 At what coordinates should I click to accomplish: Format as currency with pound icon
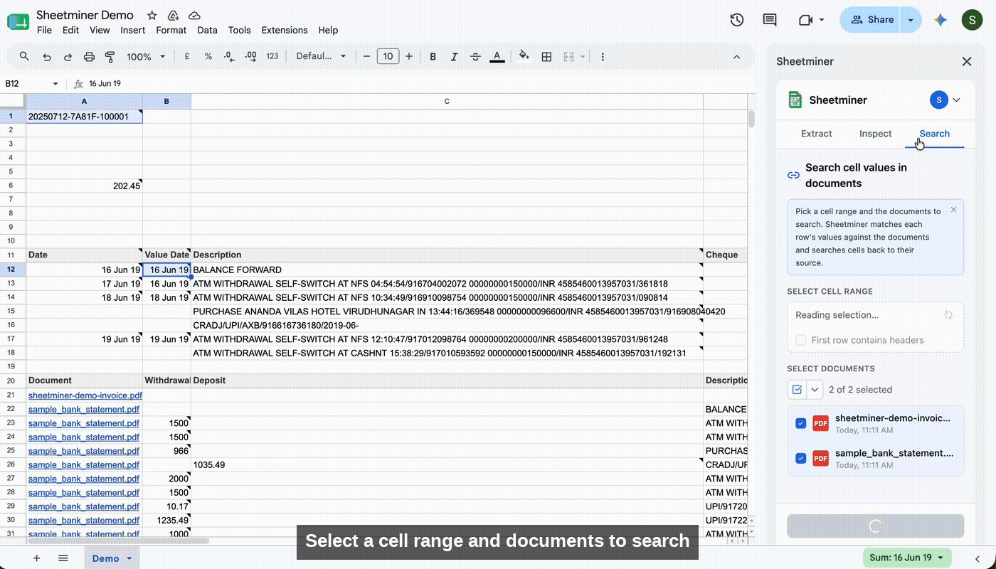tap(187, 57)
